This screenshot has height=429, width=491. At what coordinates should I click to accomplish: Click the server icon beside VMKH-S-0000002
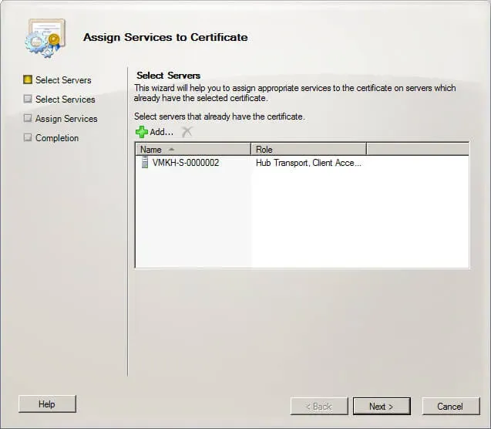coord(145,163)
